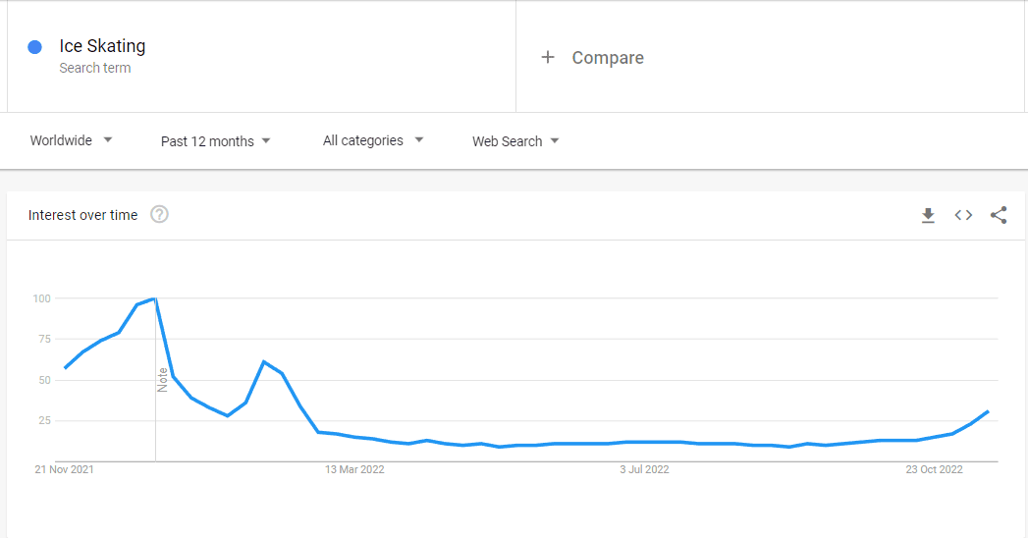Open the Web Search type dropdown

click(515, 141)
